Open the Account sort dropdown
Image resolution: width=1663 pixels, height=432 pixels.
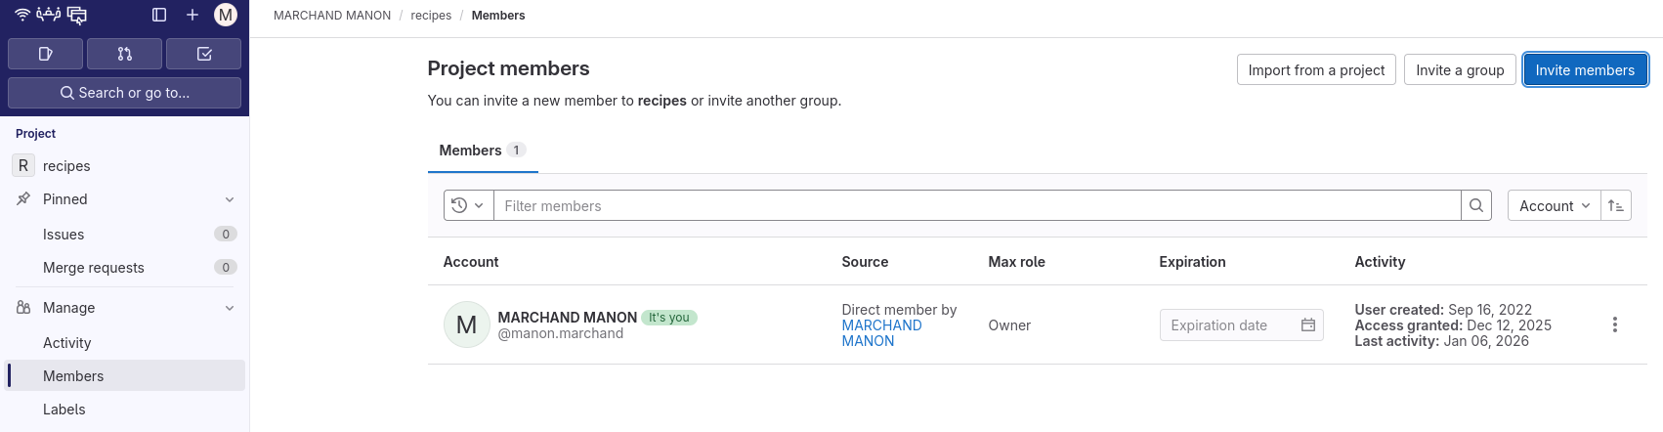tap(1554, 205)
